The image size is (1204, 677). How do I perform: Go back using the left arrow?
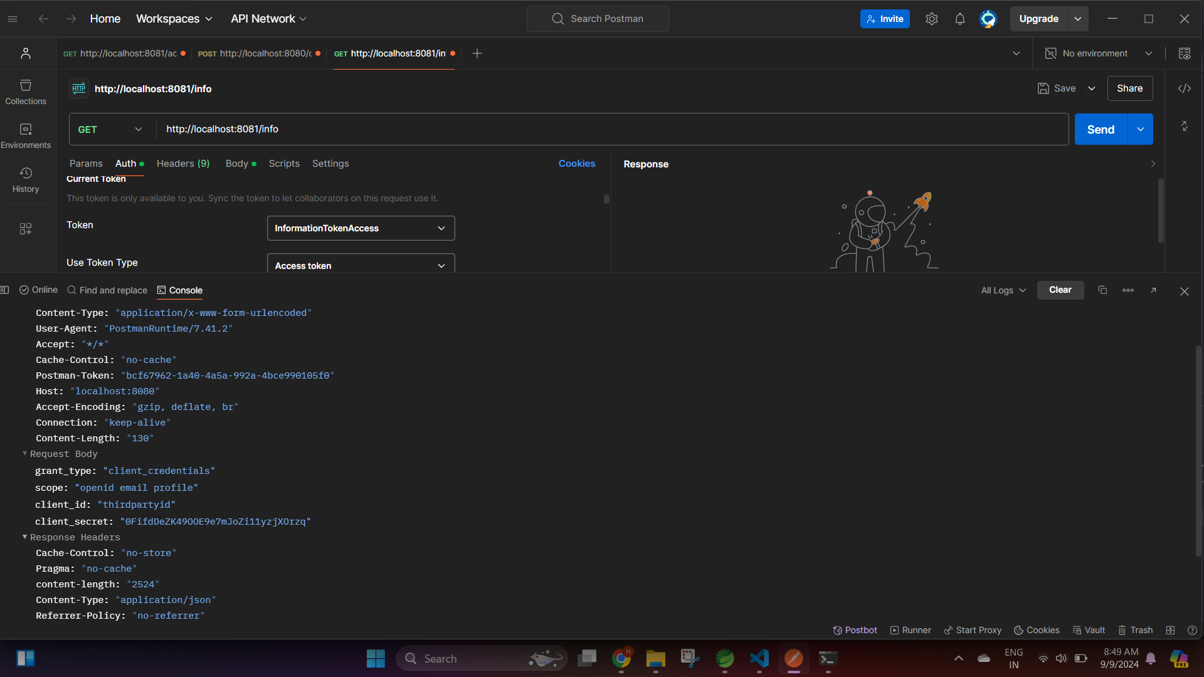(43, 19)
